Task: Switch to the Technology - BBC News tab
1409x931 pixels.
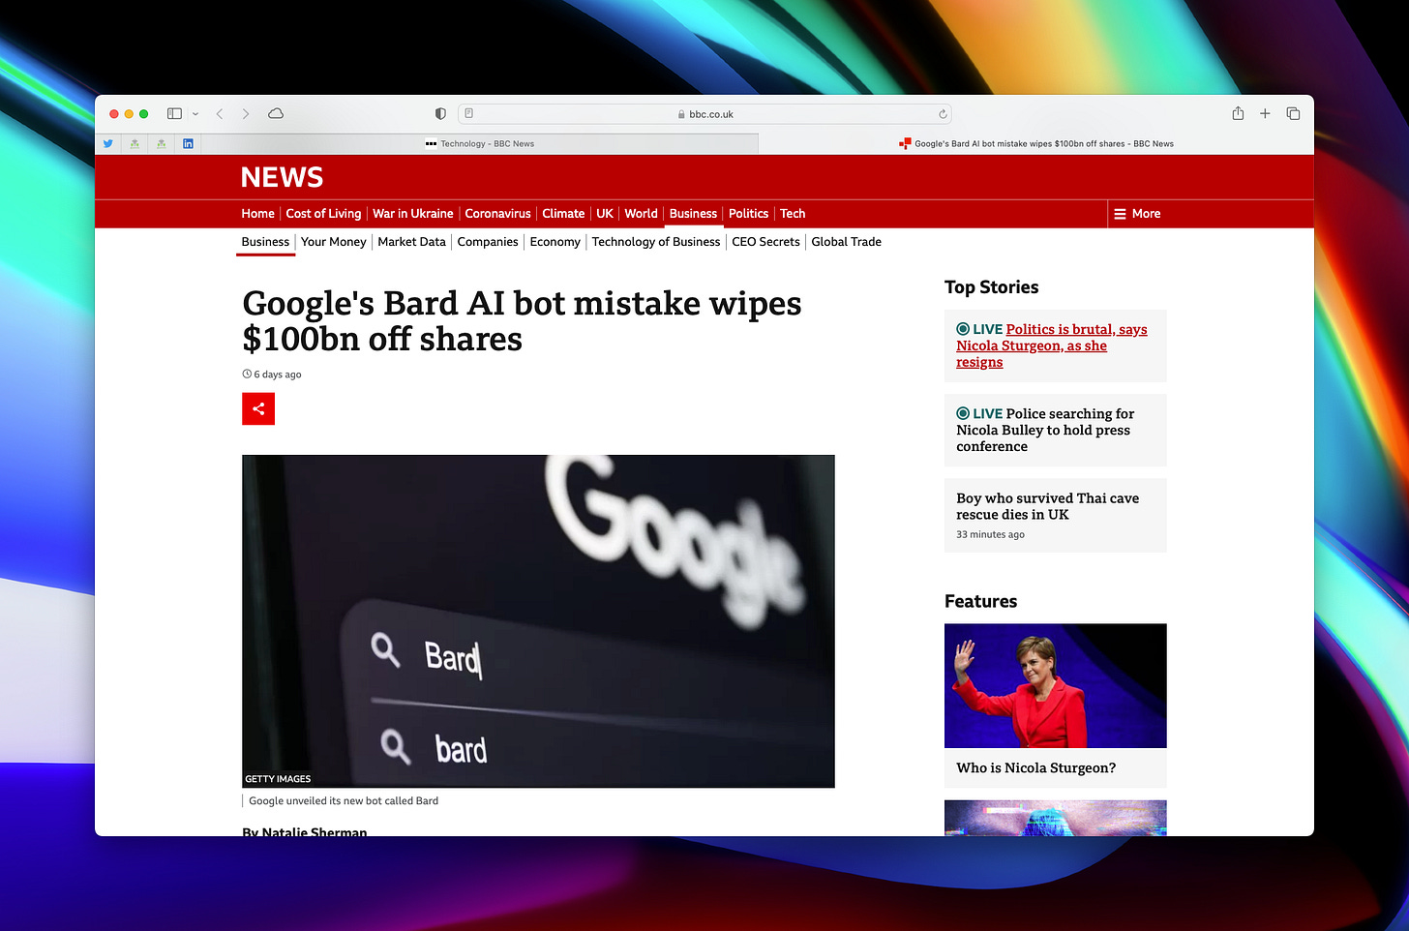Action: pyautogui.click(x=480, y=143)
